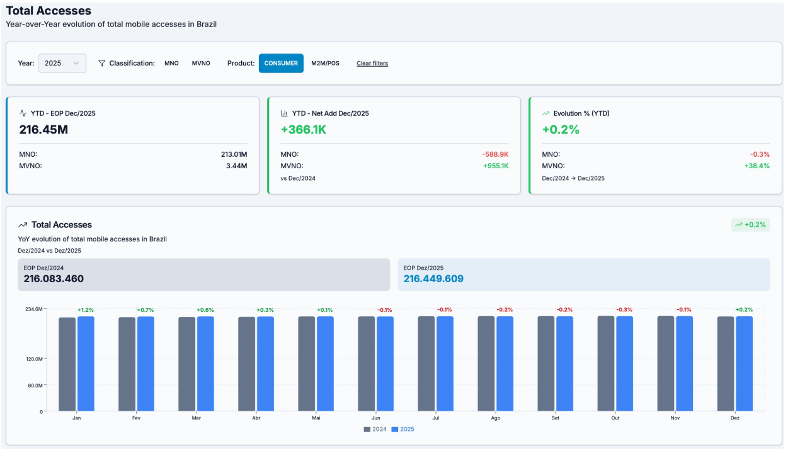Click the blue 2025 bar for Jan
Screen dimensions: 788x451
coord(86,363)
